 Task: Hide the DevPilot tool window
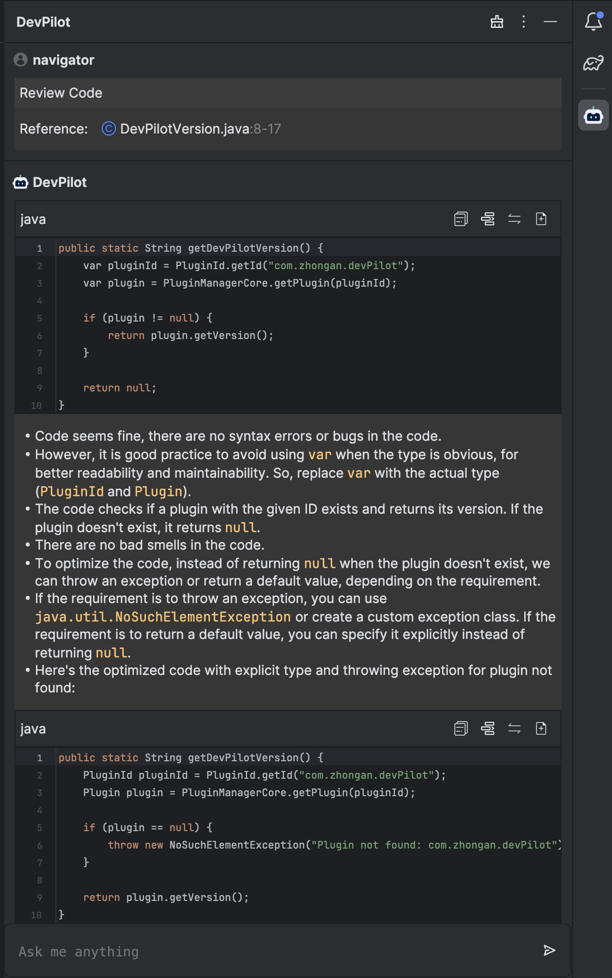[550, 22]
